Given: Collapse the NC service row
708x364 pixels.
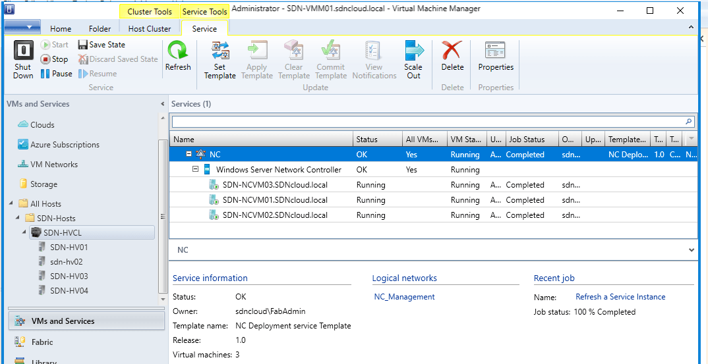Looking at the screenshot, I should click(189, 155).
